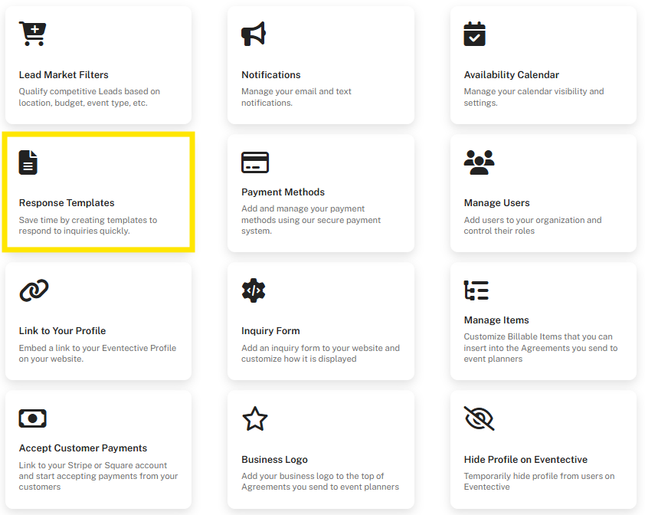Click the megaphone Notifications icon
This screenshot has height=515, width=645.
(254, 34)
